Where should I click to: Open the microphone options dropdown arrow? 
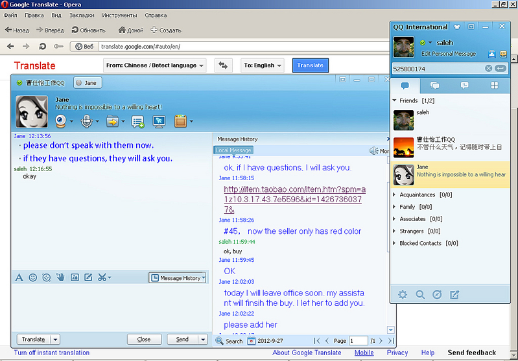pos(97,122)
